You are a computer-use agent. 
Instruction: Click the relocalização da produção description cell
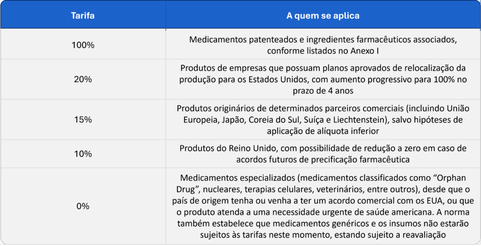323,79
